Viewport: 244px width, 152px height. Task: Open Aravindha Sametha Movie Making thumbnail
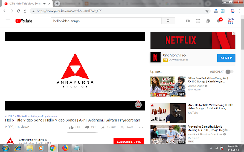point(168,134)
